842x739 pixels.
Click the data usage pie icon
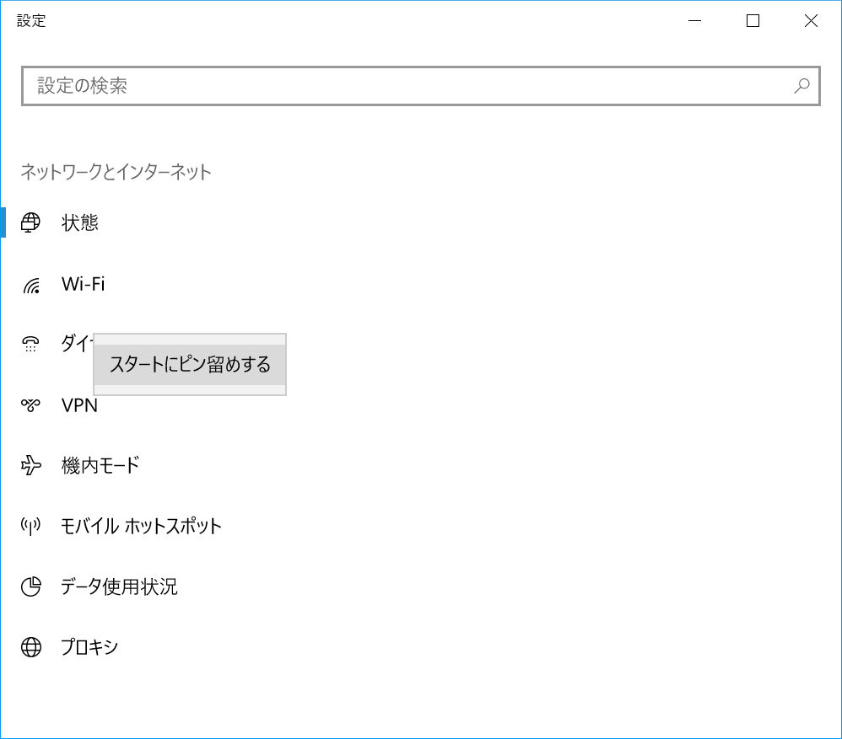pos(31,586)
